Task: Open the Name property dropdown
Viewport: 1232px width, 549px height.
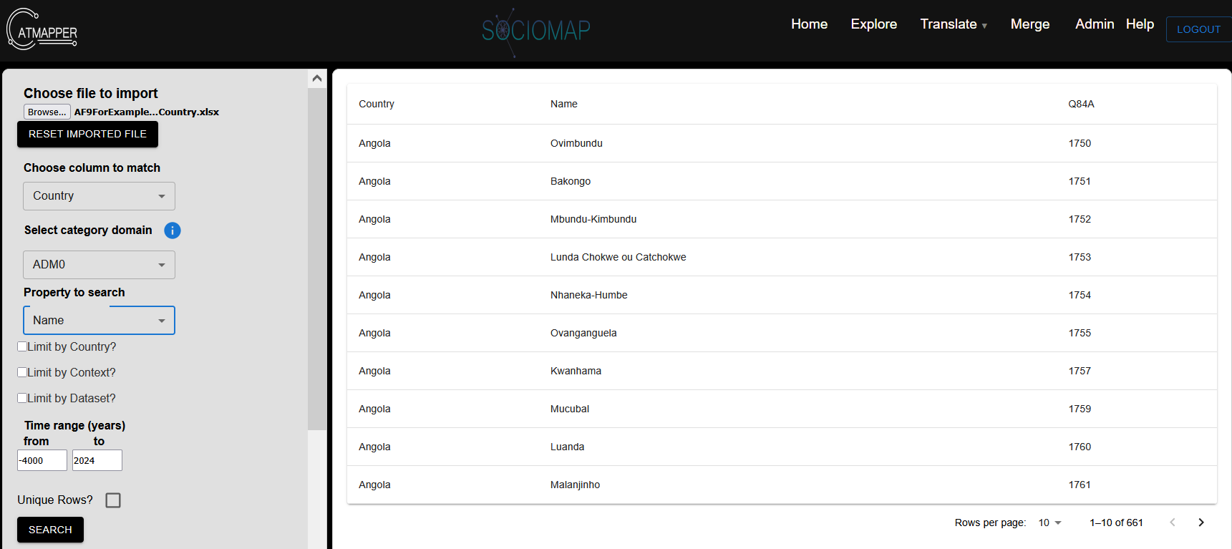Action: coord(99,321)
